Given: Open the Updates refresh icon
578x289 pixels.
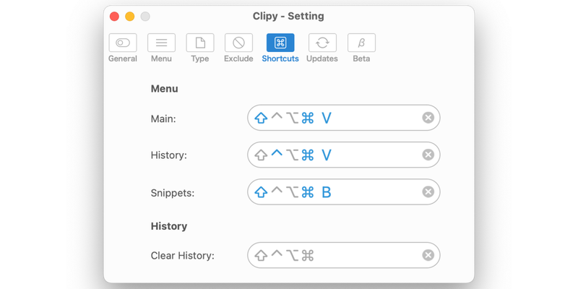Looking at the screenshot, I should (322, 43).
